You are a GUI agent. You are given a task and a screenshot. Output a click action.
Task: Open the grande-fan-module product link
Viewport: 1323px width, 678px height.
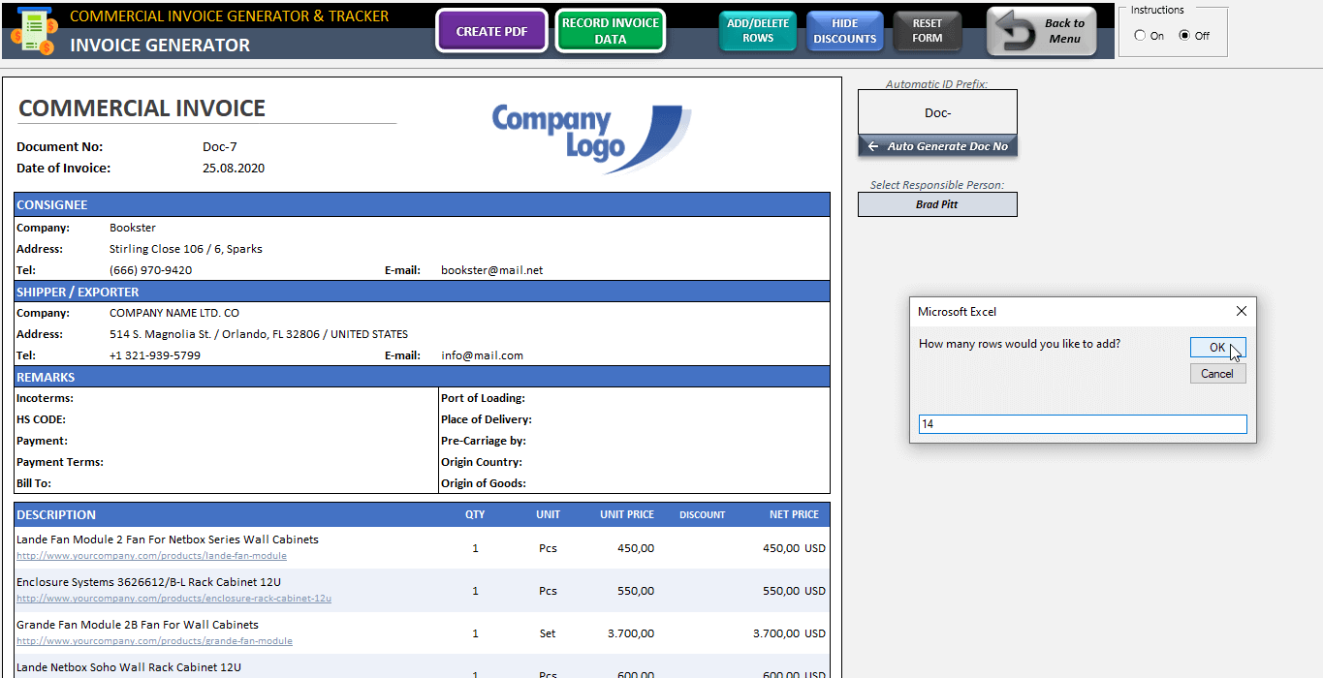click(154, 641)
